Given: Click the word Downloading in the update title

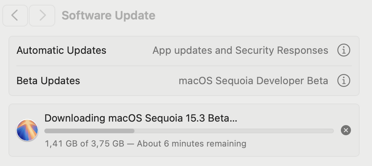Looking at the screenshot, I should (75, 118).
